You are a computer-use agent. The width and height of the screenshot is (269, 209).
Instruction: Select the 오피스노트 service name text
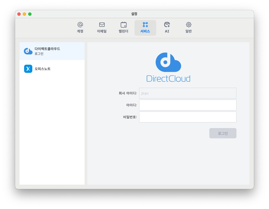pyautogui.click(x=43, y=69)
